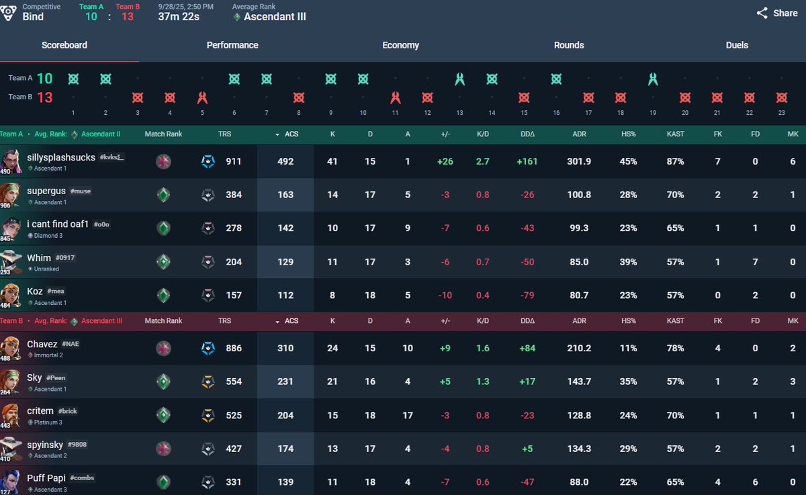Click Chavez match rank icon
The image size is (806, 495).
163,348
